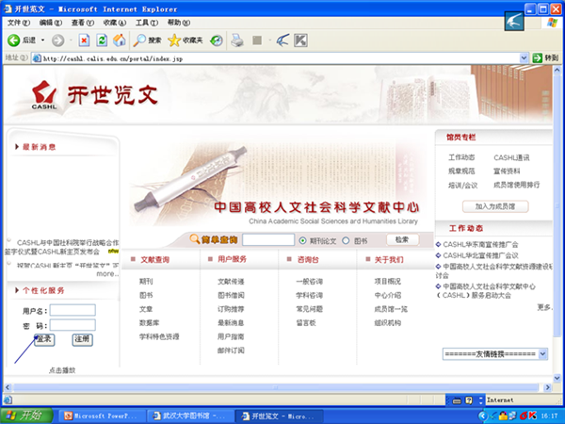Click the 简单查询 search text box
The image size is (565, 424).
(x=268, y=239)
